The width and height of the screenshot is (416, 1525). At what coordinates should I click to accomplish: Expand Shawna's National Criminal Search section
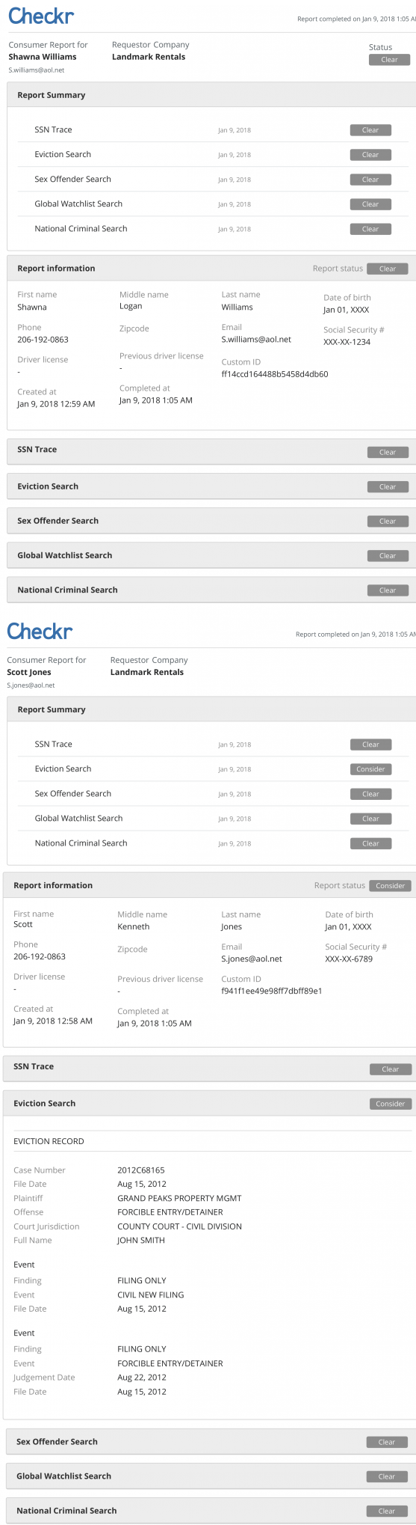(211, 590)
